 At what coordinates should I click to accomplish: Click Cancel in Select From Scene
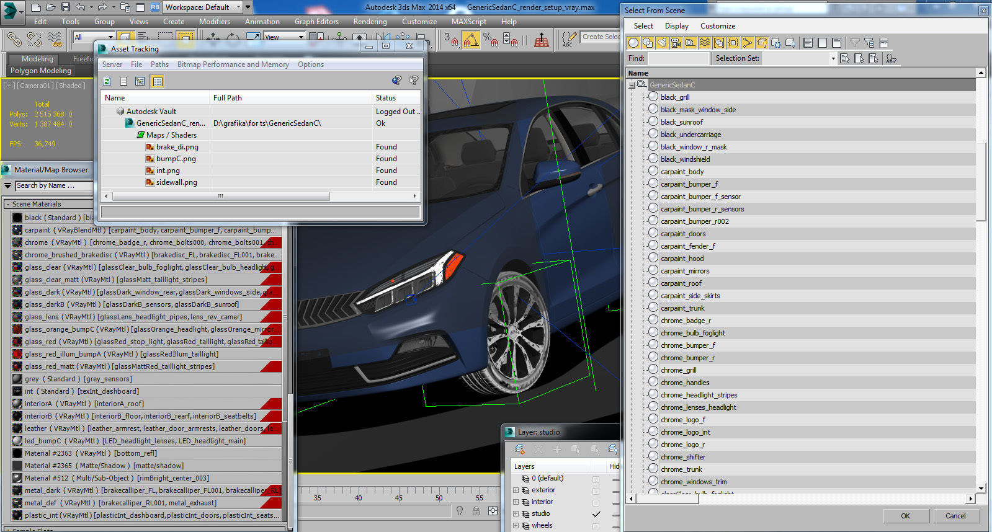coord(955,516)
